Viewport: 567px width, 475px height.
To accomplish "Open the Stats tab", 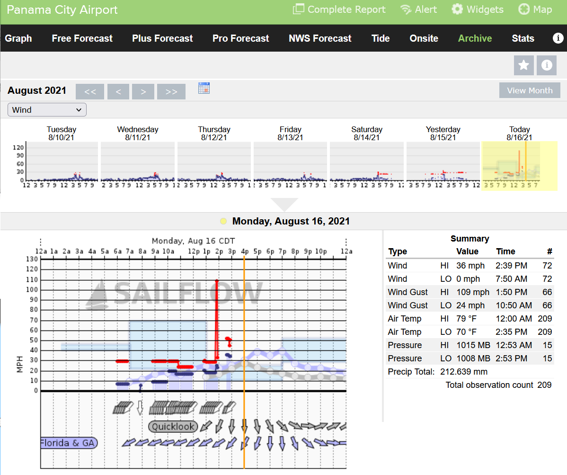I will pos(523,38).
